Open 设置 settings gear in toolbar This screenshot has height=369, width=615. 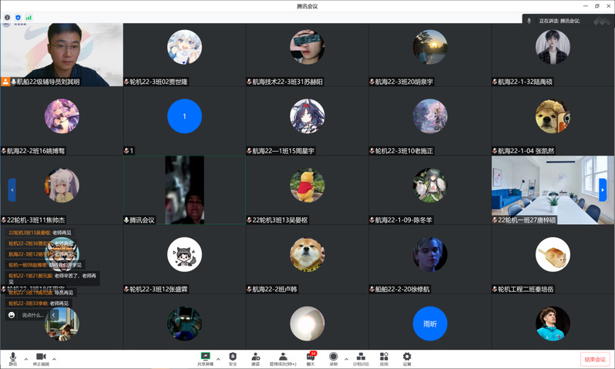tap(407, 358)
